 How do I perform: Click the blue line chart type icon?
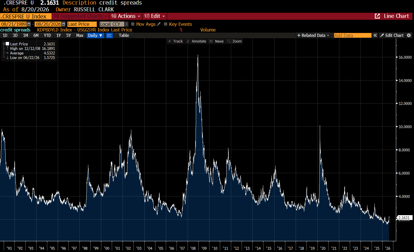[110, 35]
